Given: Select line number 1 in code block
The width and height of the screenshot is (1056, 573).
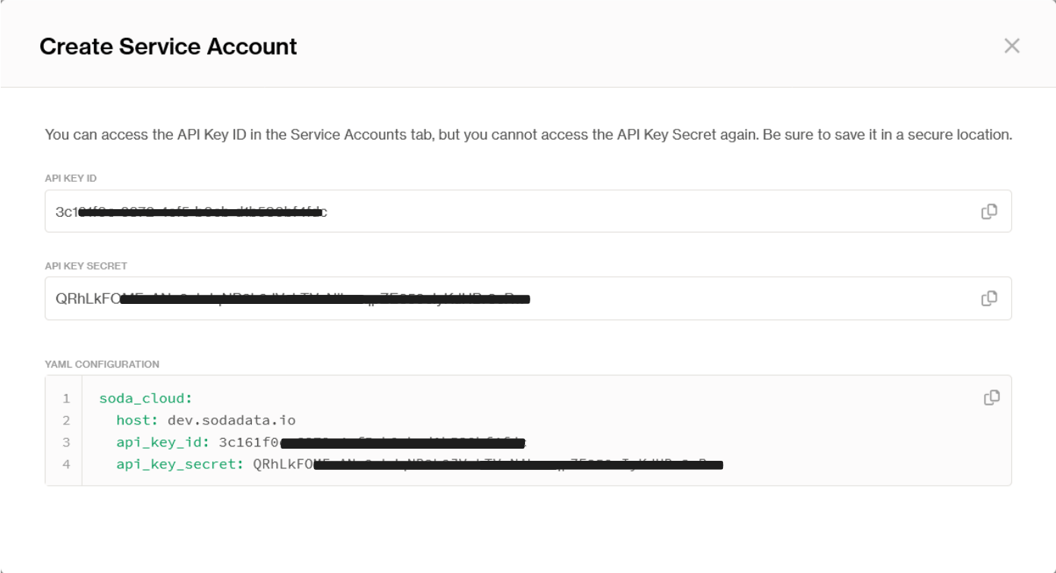Looking at the screenshot, I should point(66,399).
